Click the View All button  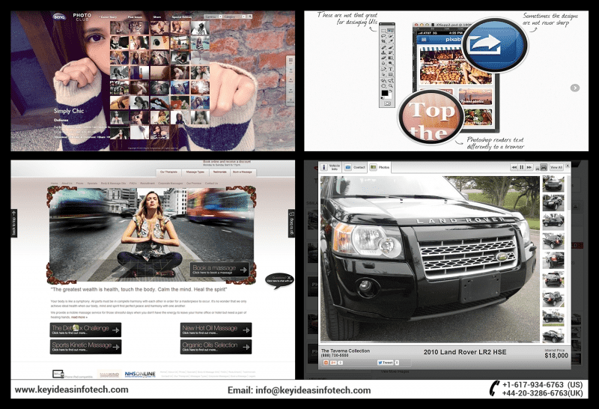pos(556,168)
